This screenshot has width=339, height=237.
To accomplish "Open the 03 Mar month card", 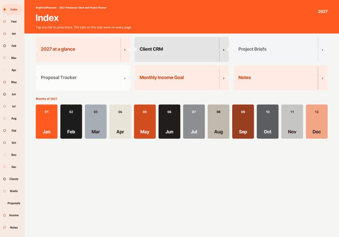I will (x=96, y=122).
